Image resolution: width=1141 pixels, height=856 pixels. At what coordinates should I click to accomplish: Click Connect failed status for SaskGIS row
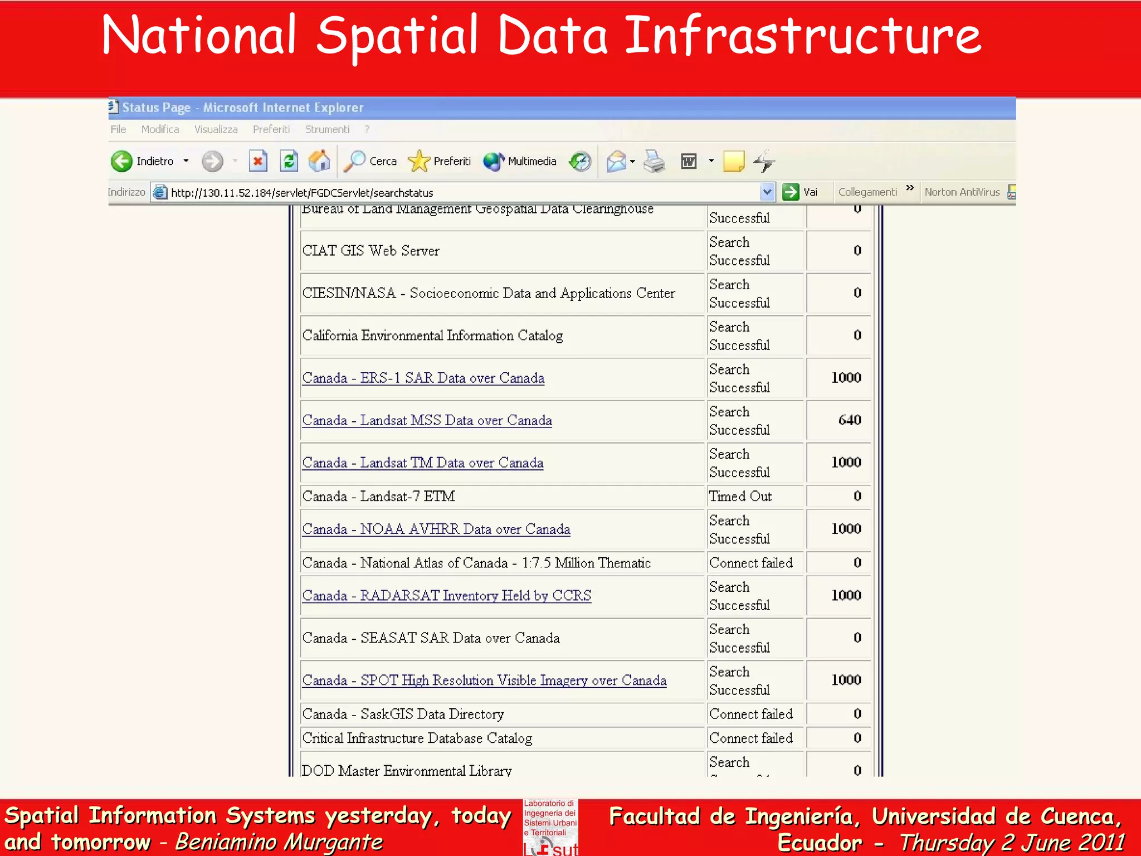coord(755,714)
